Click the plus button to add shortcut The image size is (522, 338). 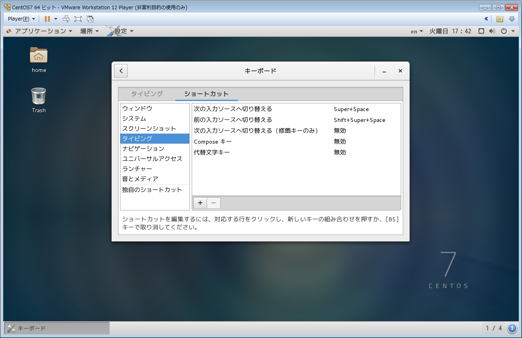click(200, 203)
